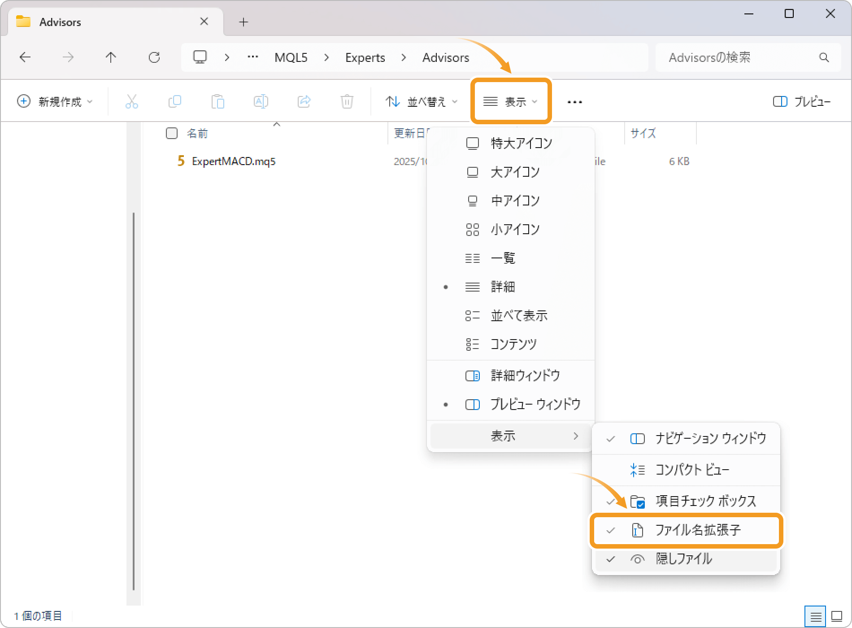Click the Rename icon in toolbar
The width and height of the screenshot is (852, 628).
(x=261, y=102)
